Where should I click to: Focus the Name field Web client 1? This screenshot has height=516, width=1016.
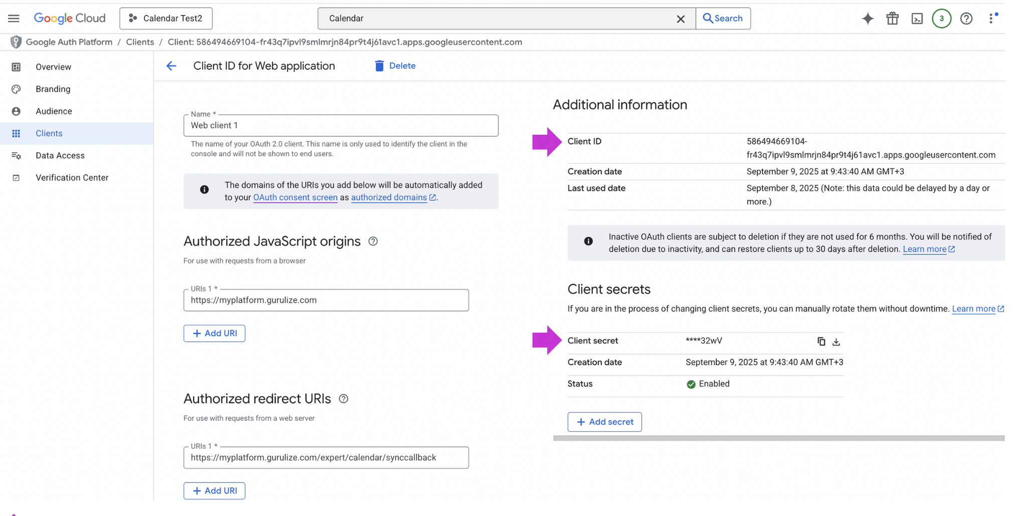[341, 125]
